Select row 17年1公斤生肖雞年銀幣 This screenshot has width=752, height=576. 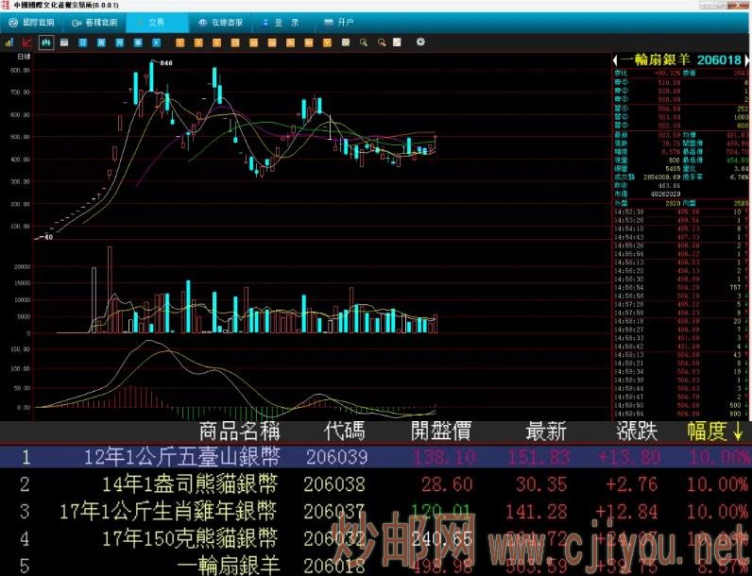coord(376,512)
